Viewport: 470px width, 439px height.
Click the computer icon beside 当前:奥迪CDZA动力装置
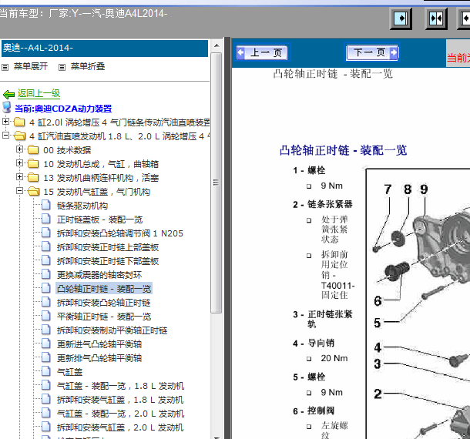7,107
